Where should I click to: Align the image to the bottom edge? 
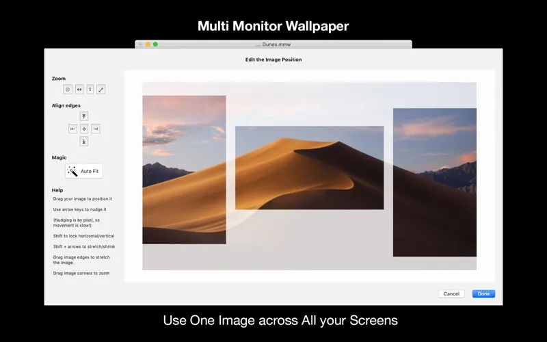pyautogui.click(x=83, y=142)
